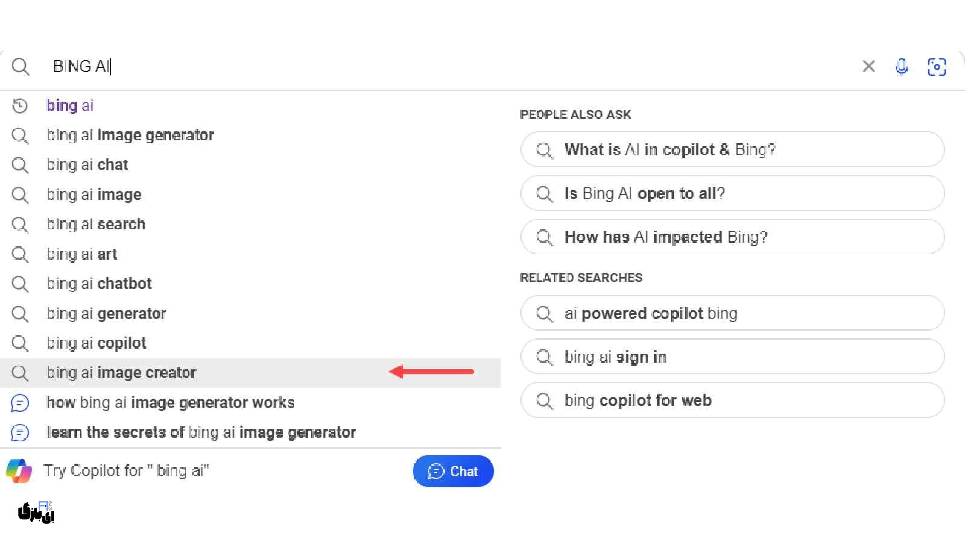965x542 pixels.
Task: Click magnifier icon next to 'bing ai image creator'
Action: [x=20, y=373]
